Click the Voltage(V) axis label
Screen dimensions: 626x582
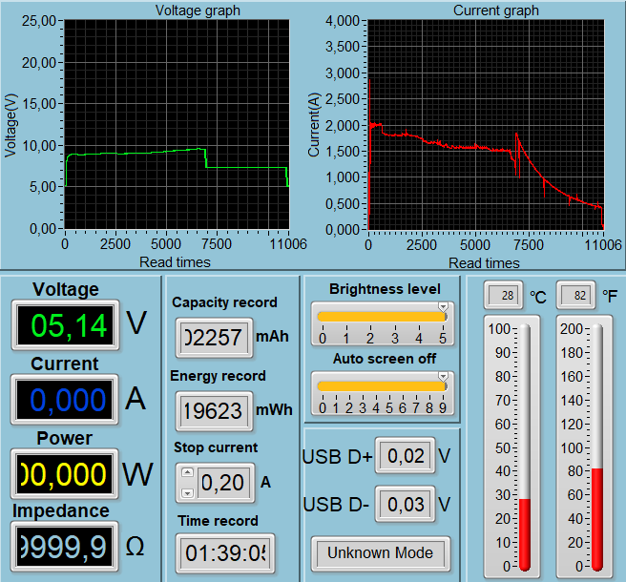coord(10,125)
